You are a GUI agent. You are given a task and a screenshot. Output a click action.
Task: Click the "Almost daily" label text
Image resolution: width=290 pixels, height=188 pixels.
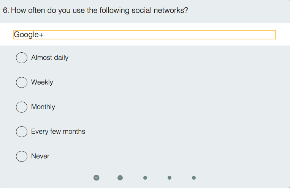point(50,58)
